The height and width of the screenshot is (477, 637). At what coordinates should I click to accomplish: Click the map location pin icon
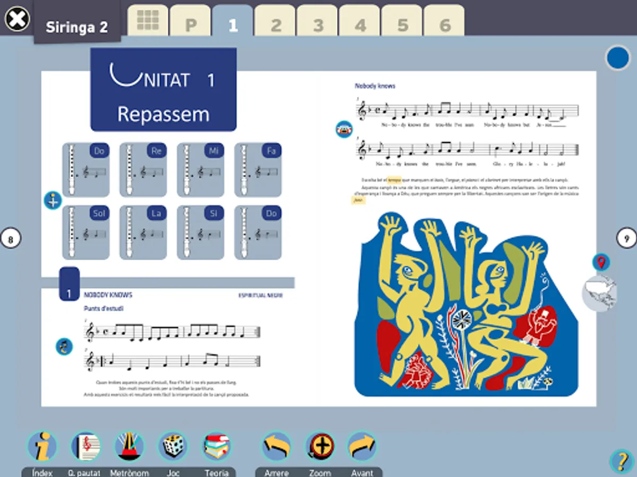(601, 262)
